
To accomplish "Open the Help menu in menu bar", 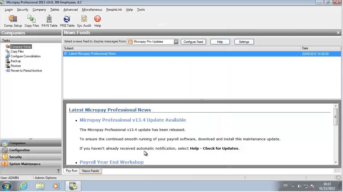I will [x=129, y=10].
